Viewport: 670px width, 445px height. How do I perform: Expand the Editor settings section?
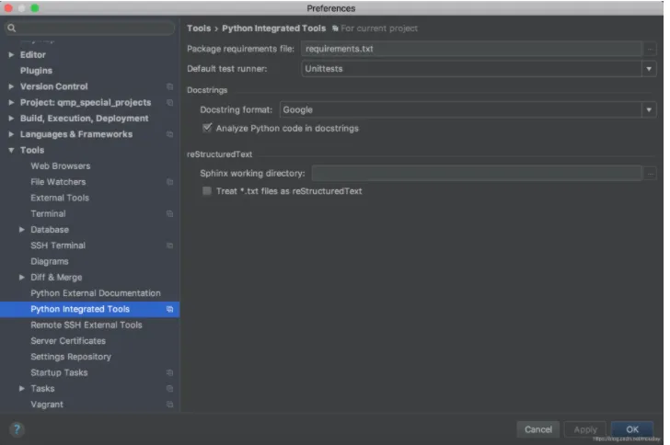[x=11, y=55]
